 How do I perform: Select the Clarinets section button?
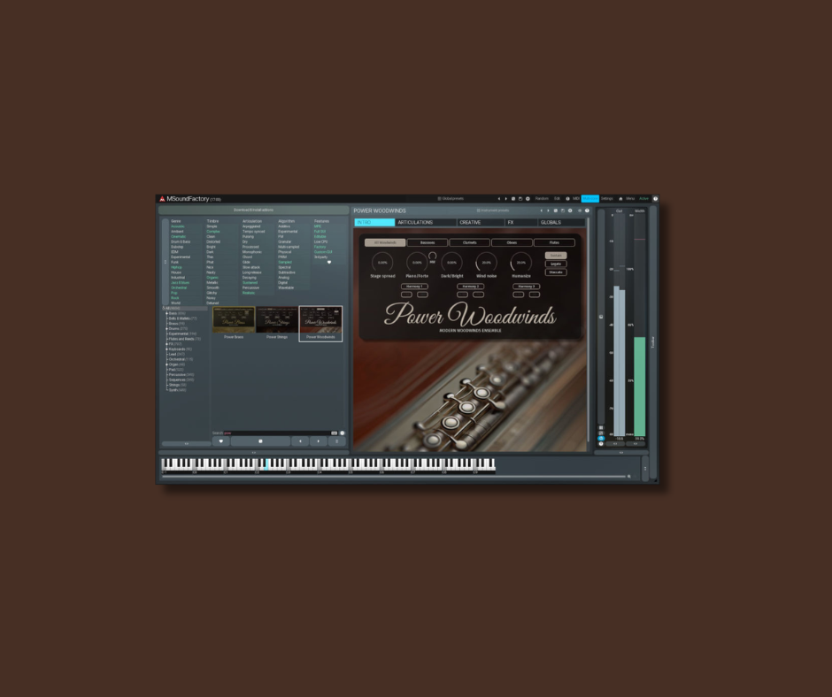pos(470,242)
